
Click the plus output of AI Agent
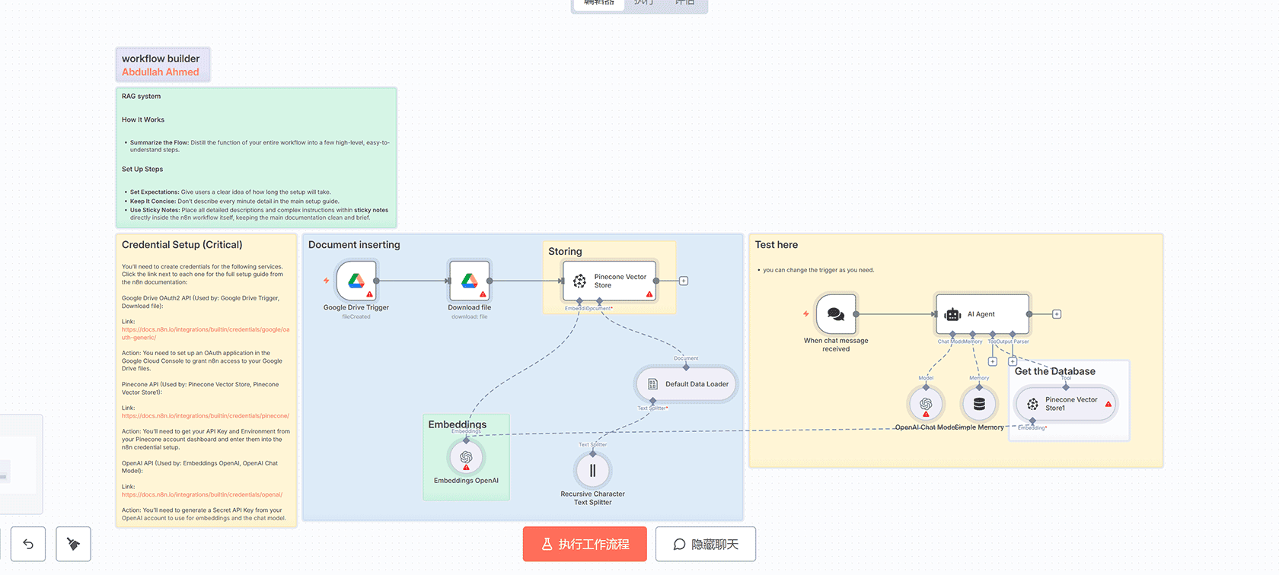click(1057, 314)
